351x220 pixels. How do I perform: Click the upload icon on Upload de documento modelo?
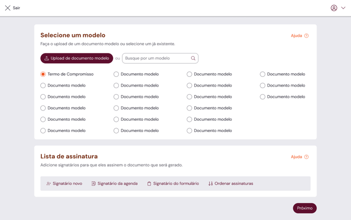pyautogui.click(x=46, y=58)
